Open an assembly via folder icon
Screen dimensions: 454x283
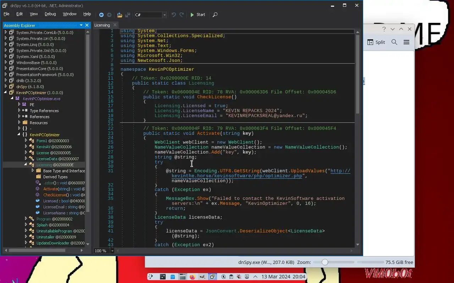(x=120, y=15)
